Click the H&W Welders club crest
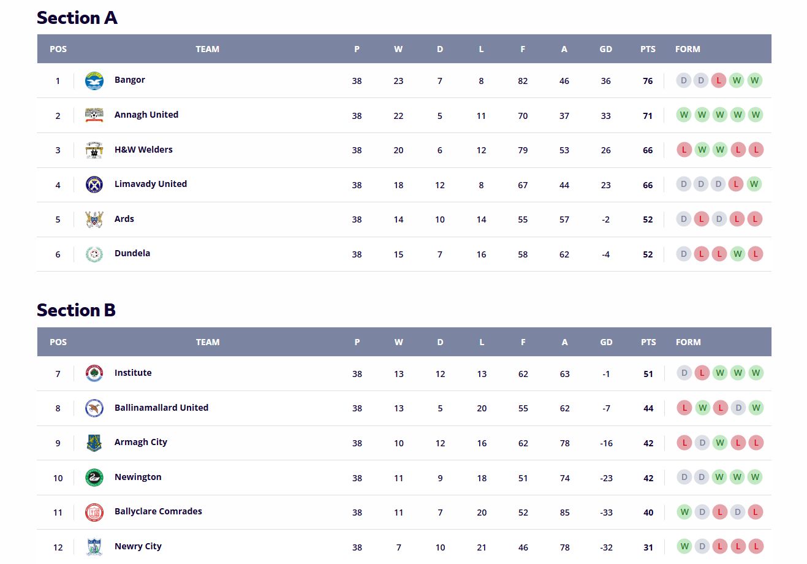This screenshot has height=564, width=807. tap(94, 150)
